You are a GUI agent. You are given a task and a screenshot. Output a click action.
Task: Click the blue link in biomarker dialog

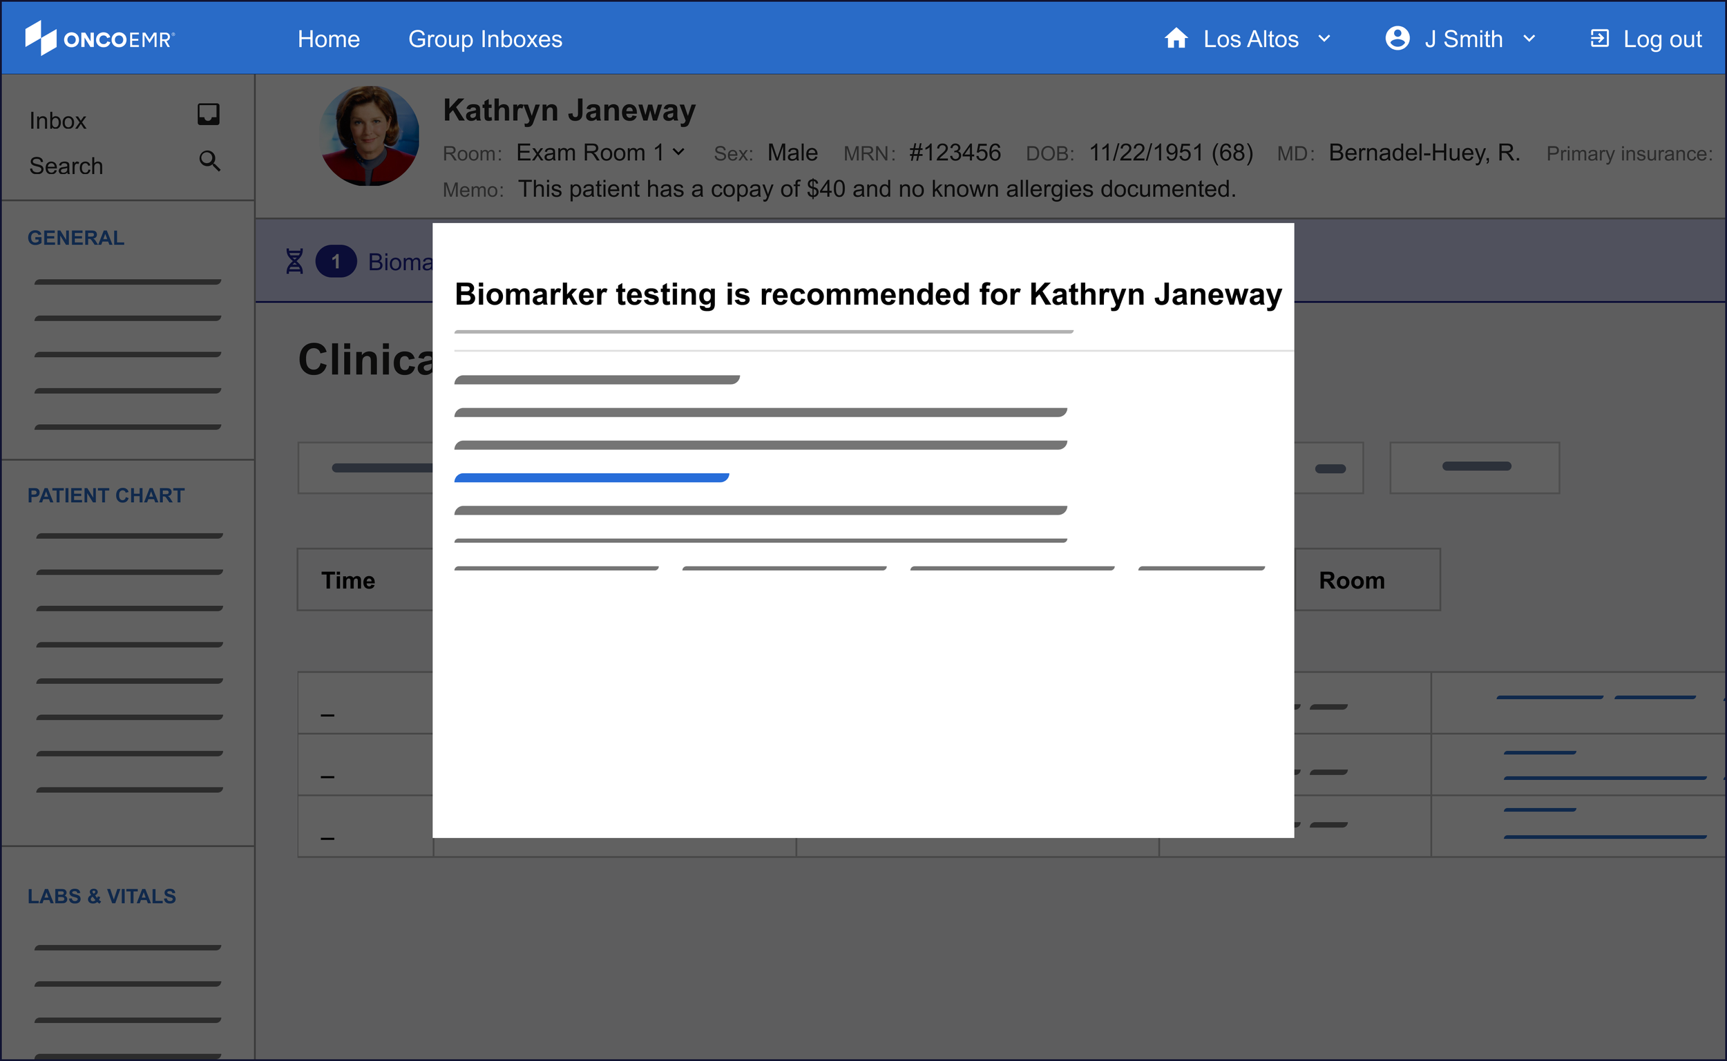point(591,478)
